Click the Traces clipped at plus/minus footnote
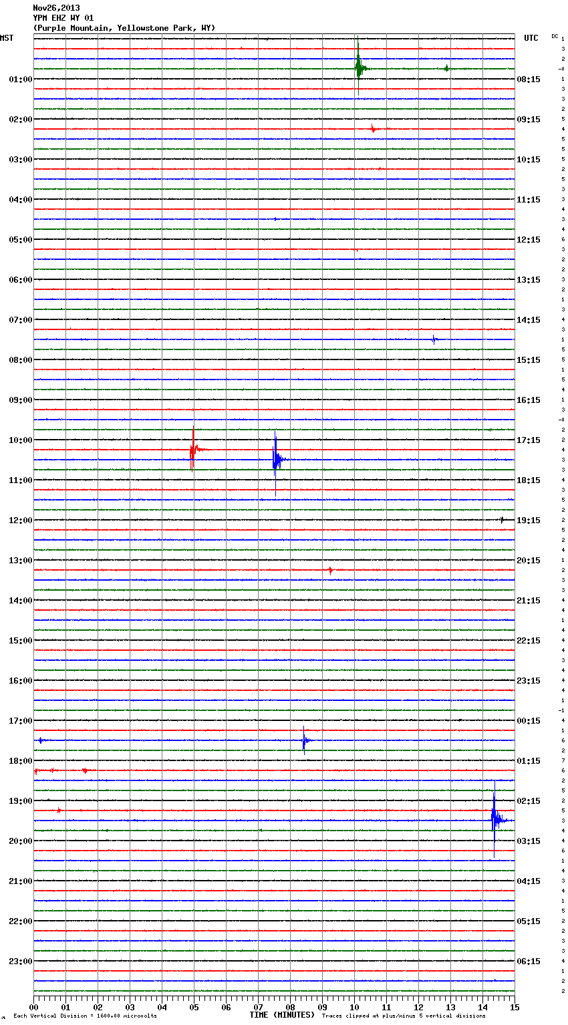Viewport: 568px width, 1025px height. pos(404,1016)
